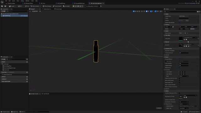
Task: Open the debug object selector dropdown
Action: pos(92,6)
